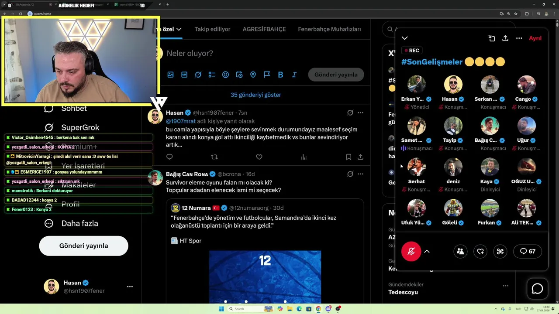Send a heart reaction in Space
Viewport: 559px width, 314px height.
(x=480, y=251)
